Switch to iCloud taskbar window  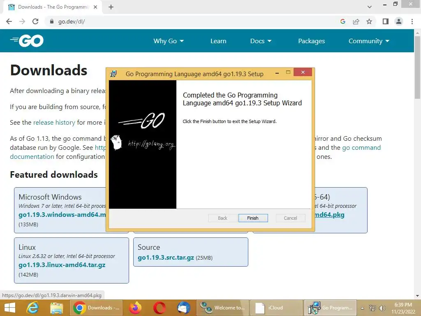click(276, 308)
